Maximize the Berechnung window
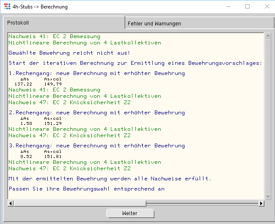Screen dimensions: 275x224 [247, 7]
